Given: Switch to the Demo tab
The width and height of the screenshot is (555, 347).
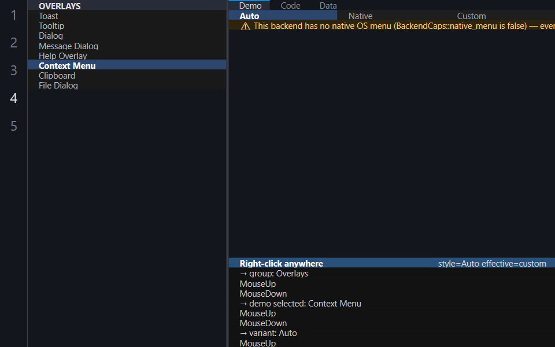Looking at the screenshot, I should (x=250, y=6).
